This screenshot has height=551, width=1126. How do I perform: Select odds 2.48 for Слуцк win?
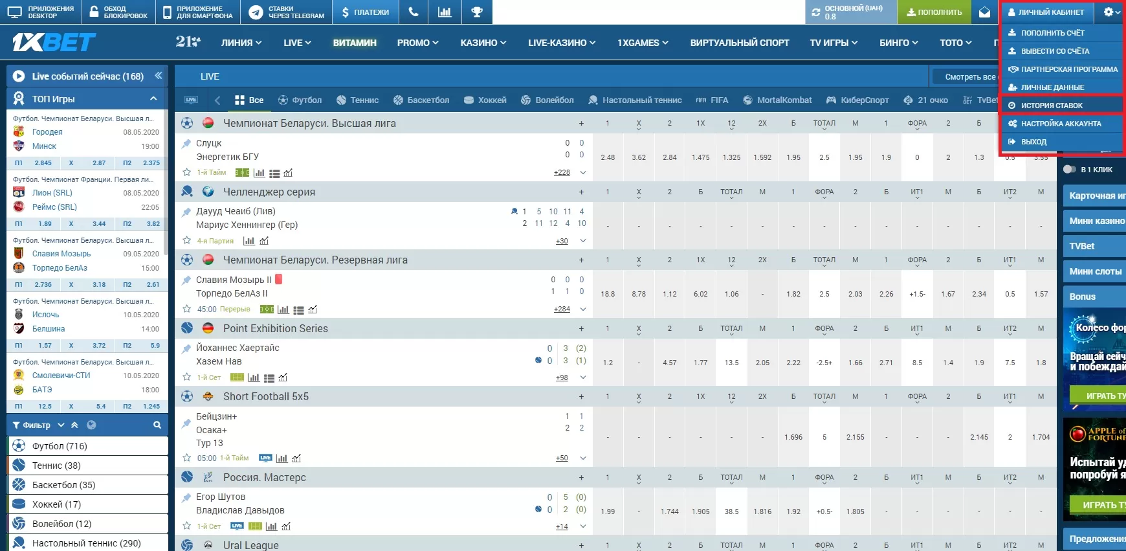coord(608,157)
